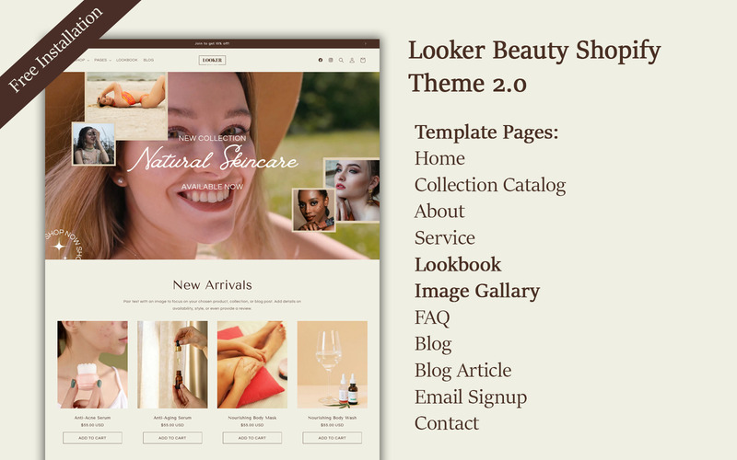
Task: Click the rotating Shop Now badge
Action: click(64, 244)
